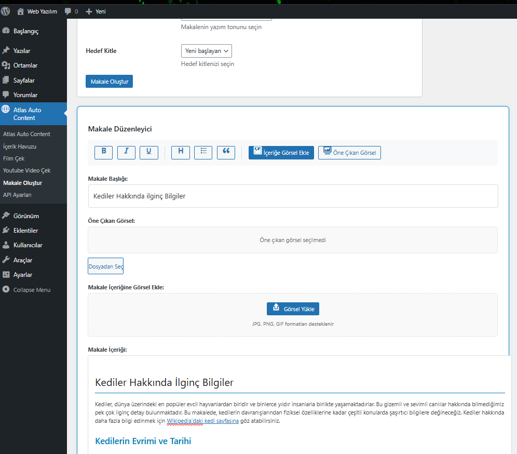Click Öne Çıkan Görsel toolbar button
The height and width of the screenshot is (454, 517).
coord(349,153)
